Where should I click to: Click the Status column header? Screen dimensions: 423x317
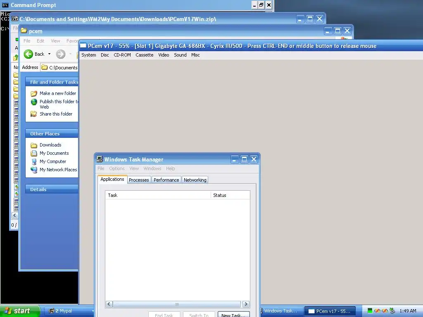(231, 195)
